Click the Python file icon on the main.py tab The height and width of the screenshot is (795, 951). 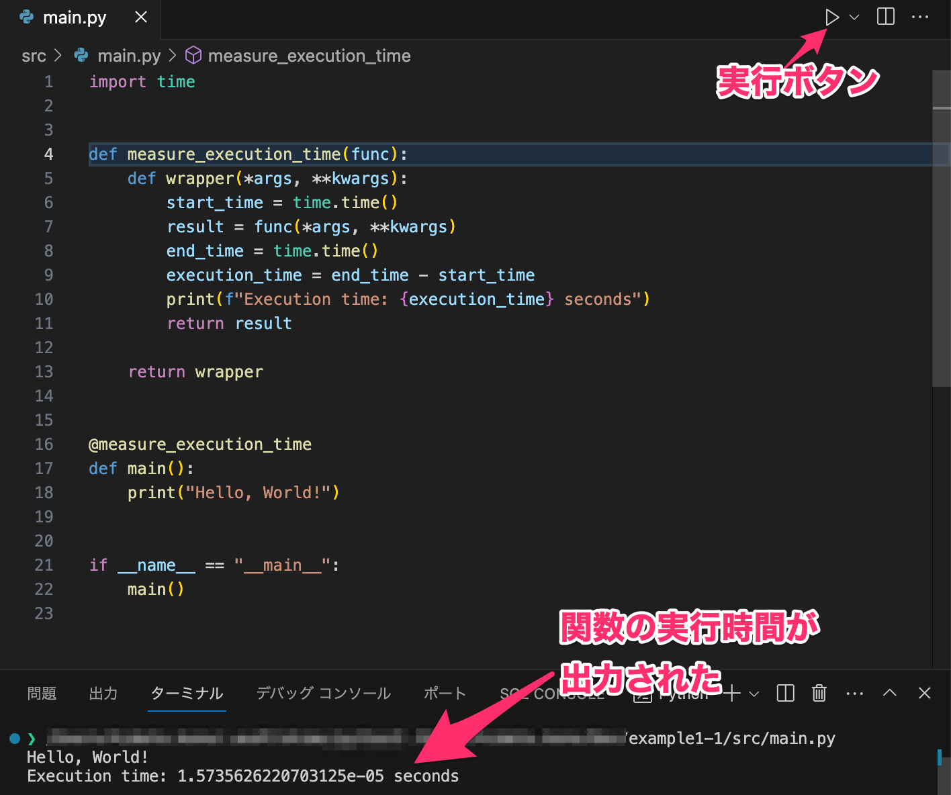click(x=25, y=17)
